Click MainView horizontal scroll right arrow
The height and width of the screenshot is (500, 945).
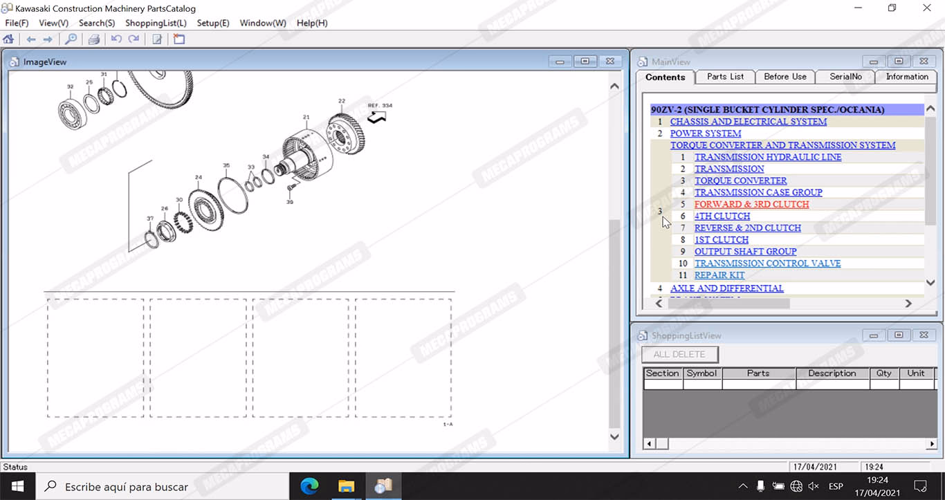point(908,303)
